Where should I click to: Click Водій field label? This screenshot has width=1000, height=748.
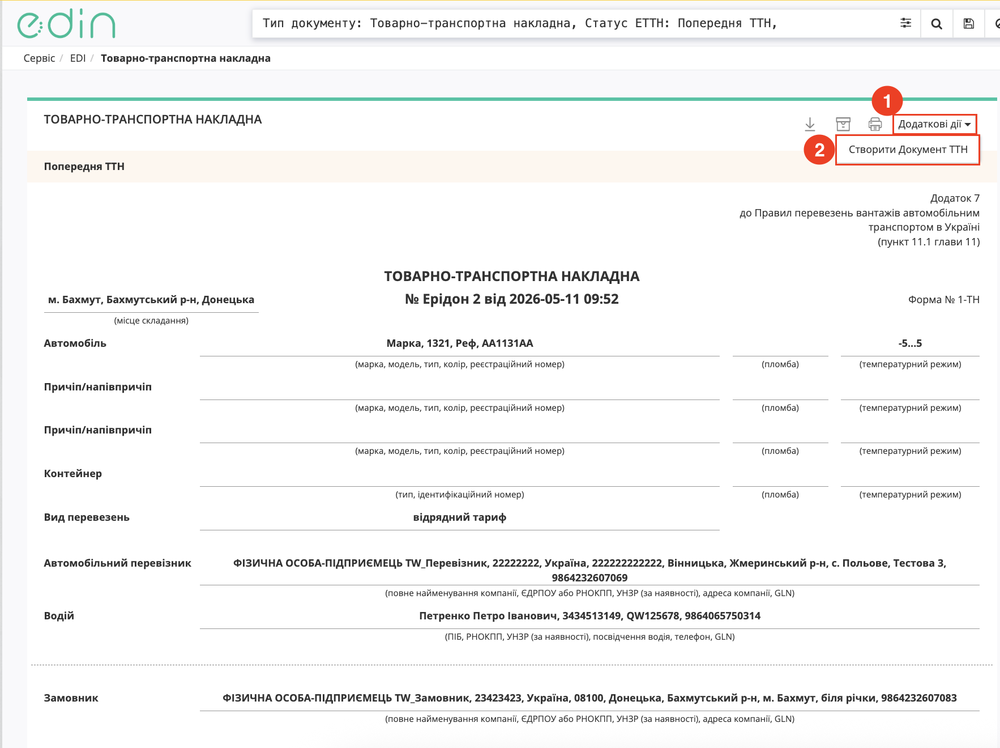point(59,616)
